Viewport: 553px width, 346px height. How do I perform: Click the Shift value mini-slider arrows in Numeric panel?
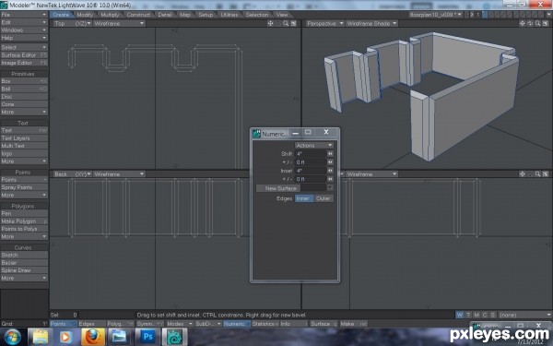point(330,154)
